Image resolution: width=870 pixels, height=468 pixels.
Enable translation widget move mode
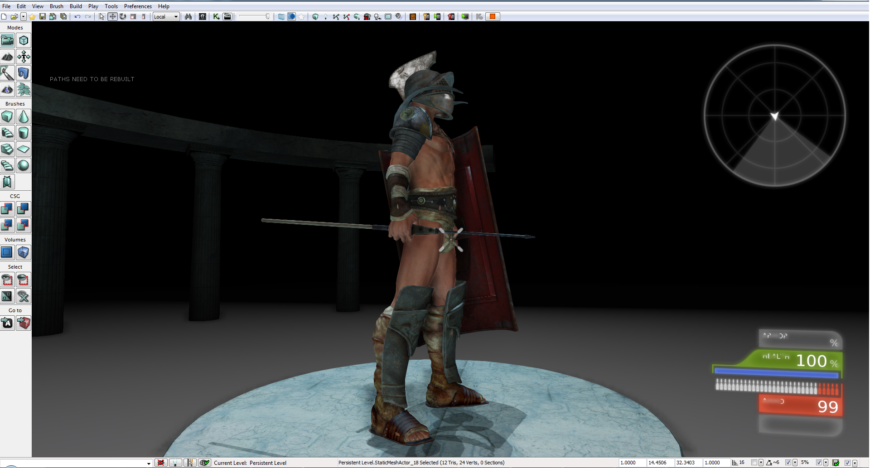pos(113,17)
